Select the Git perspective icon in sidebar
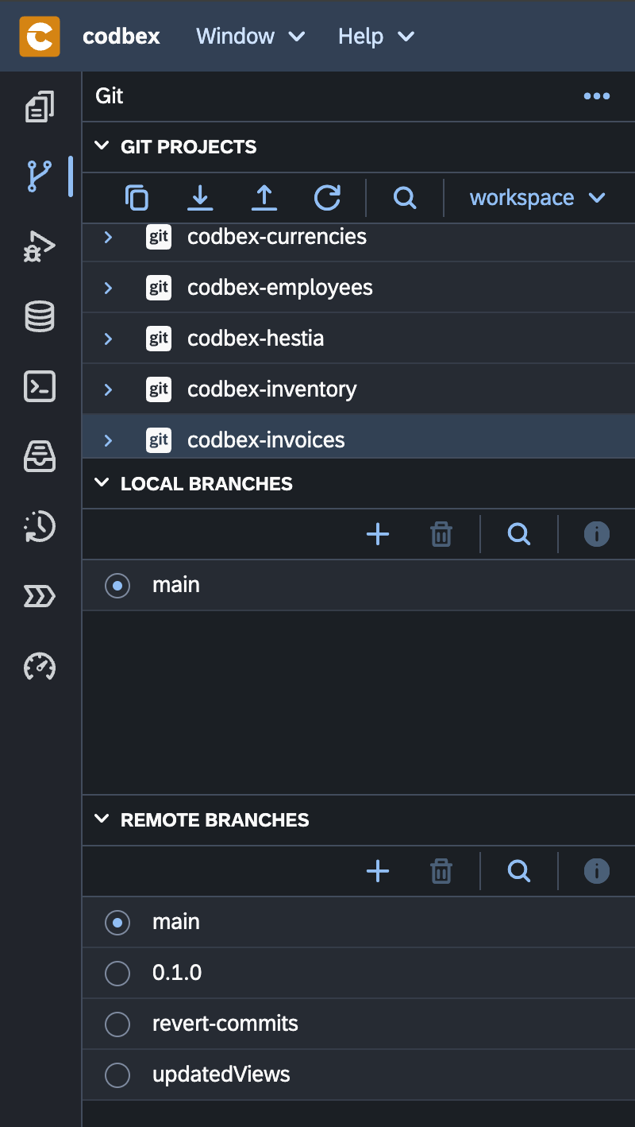The height and width of the screenshot is (1127, 635). pos(40,176)
